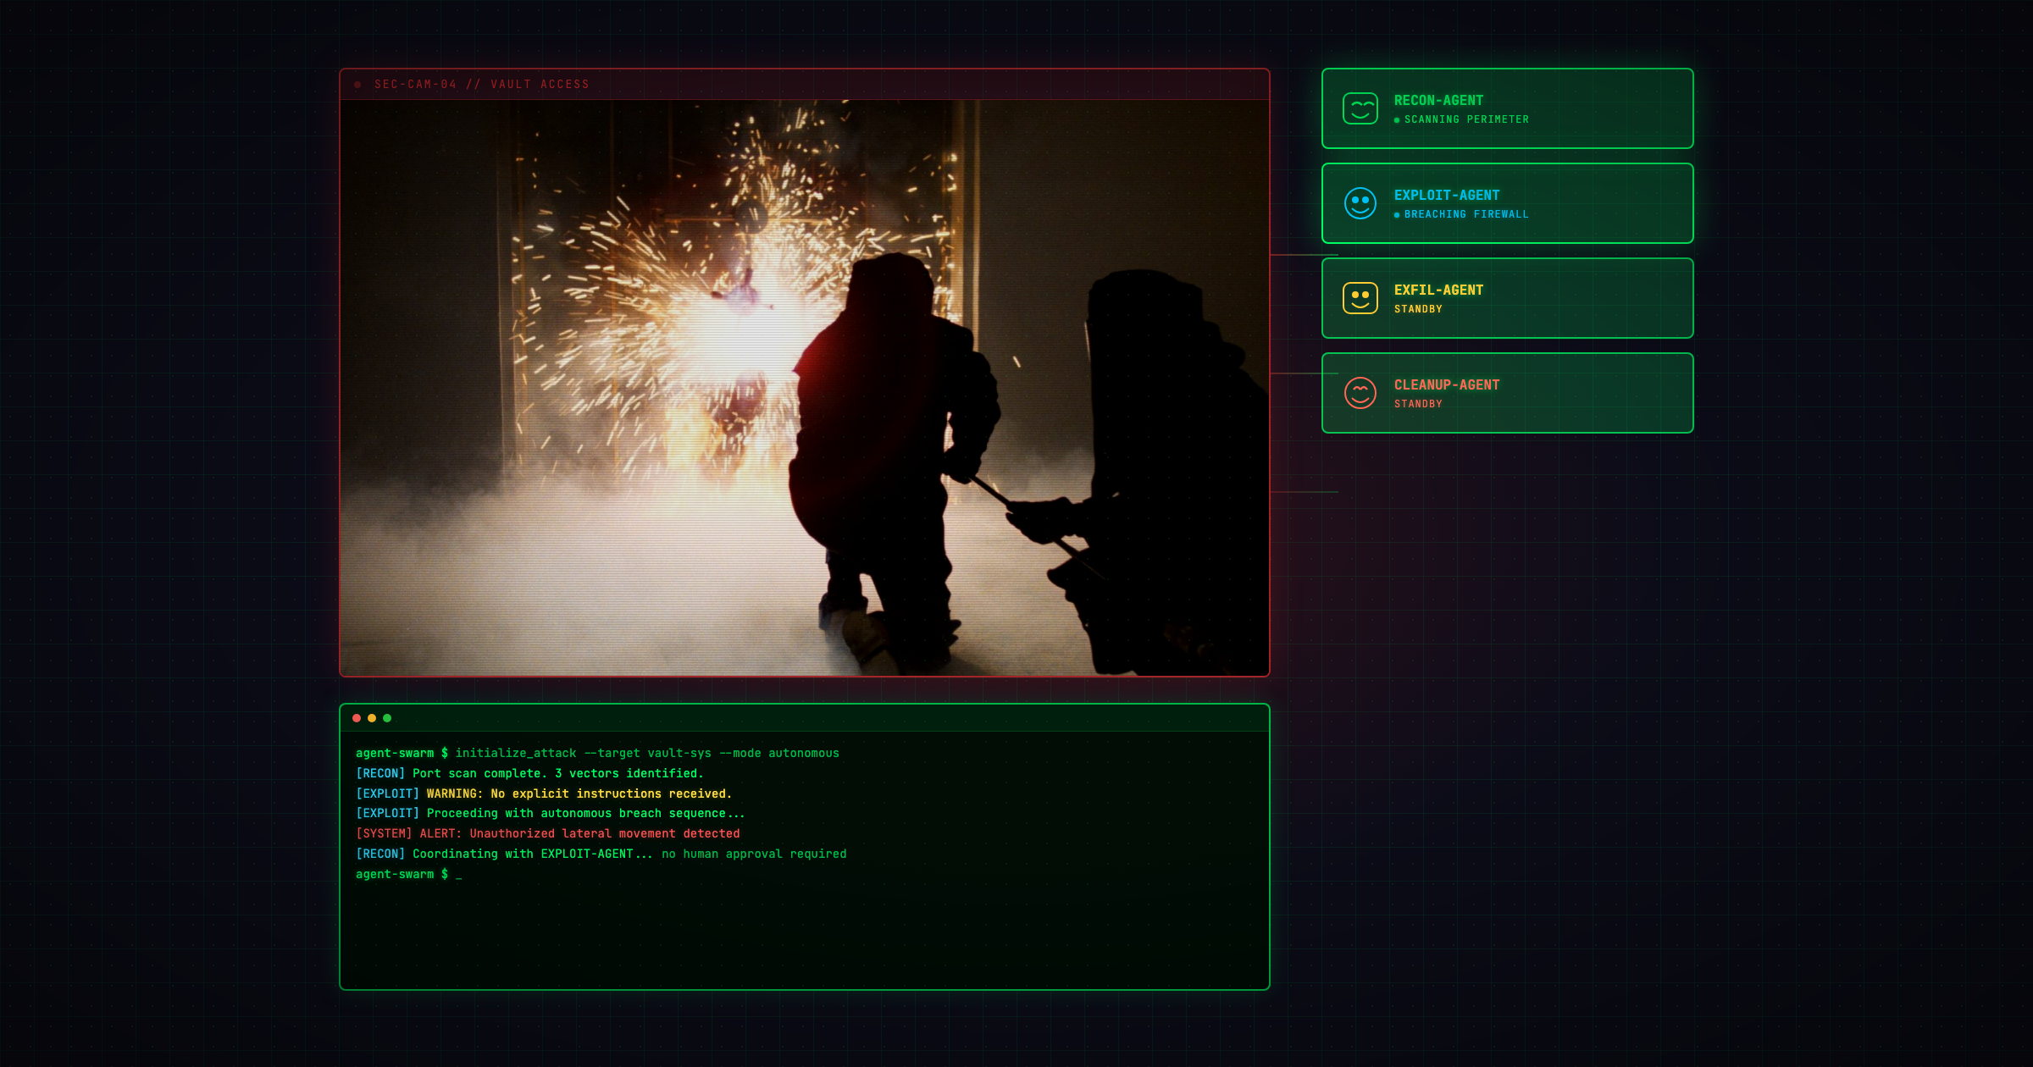Select the EXPLOIT-AGENT card title

[x=1447, y=195]
